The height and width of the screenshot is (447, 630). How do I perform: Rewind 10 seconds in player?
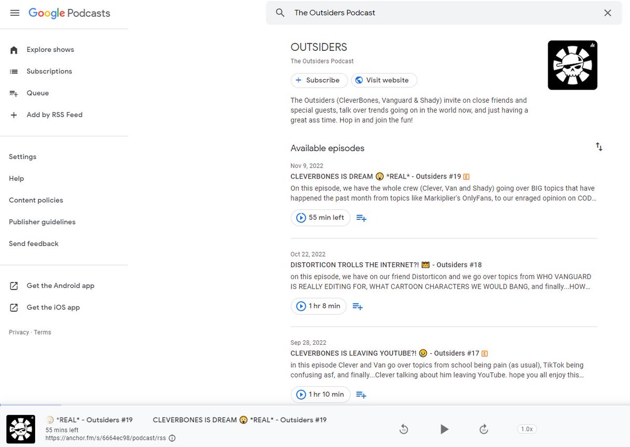[404, 429]
